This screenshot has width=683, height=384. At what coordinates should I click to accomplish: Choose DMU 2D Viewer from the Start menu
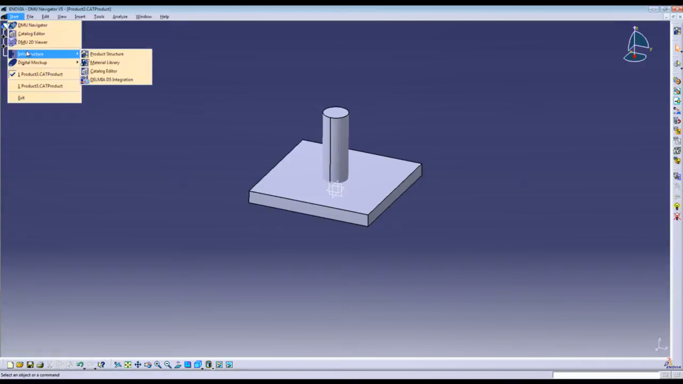pos(44,42)
